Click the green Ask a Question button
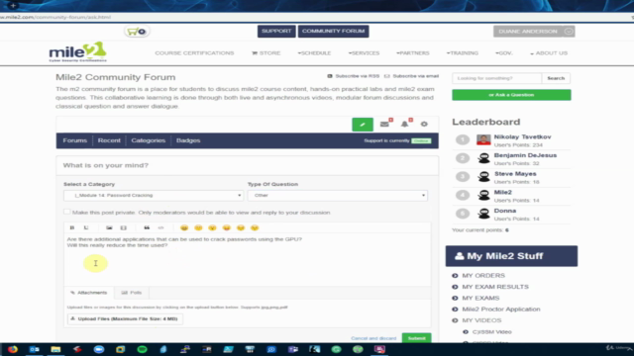634x356 pixels. point(511,95)
